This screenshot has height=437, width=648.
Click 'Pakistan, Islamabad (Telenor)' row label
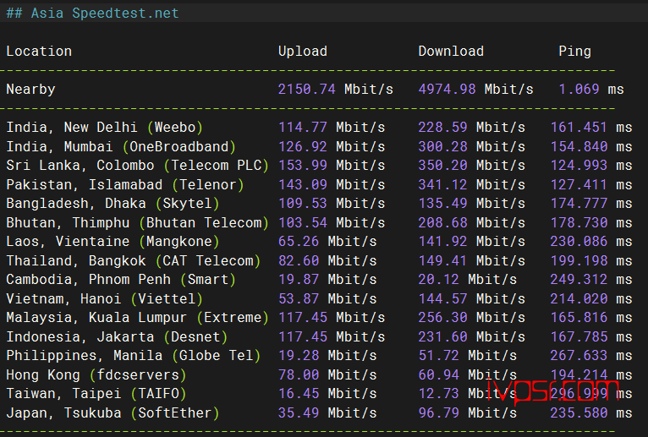click(x=125, y=184)
